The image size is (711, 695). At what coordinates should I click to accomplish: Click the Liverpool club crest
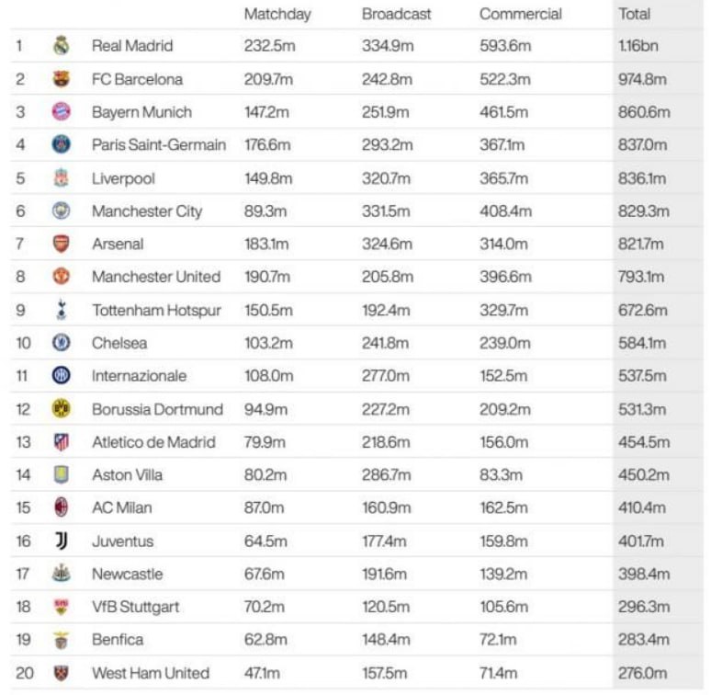point(61,178)
